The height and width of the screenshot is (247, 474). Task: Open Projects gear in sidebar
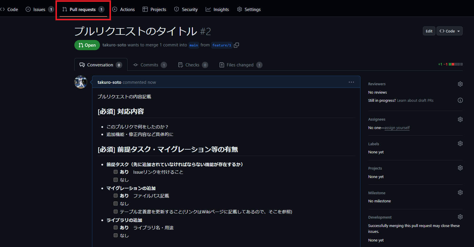pyautogui.click(x=460, y=168)
